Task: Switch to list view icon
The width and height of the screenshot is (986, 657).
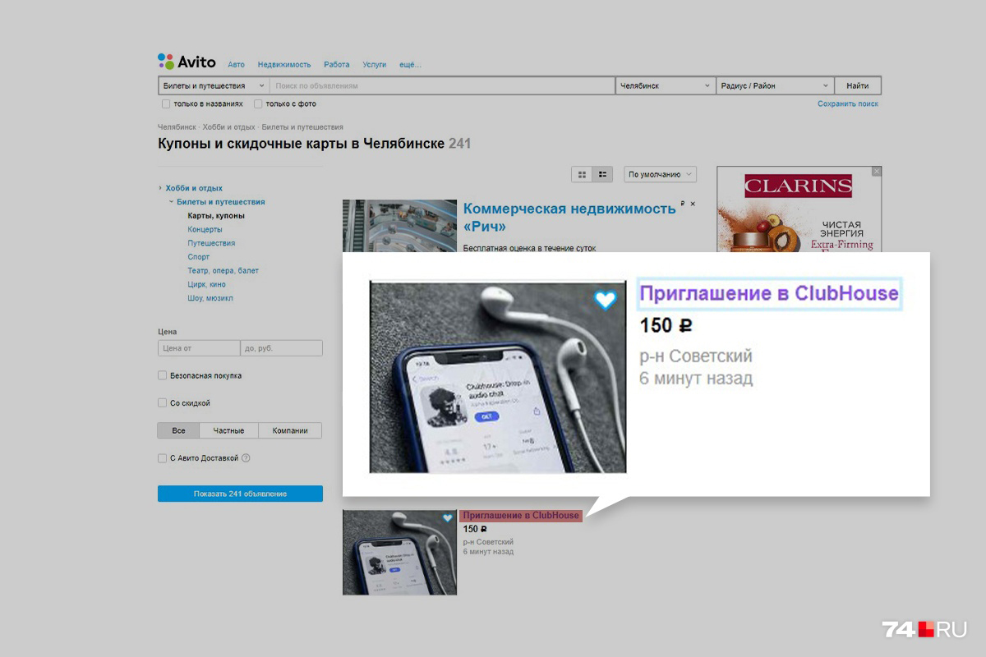Action: tap(602, 174)
